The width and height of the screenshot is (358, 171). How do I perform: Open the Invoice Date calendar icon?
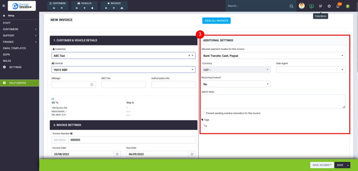pos(117,154)
